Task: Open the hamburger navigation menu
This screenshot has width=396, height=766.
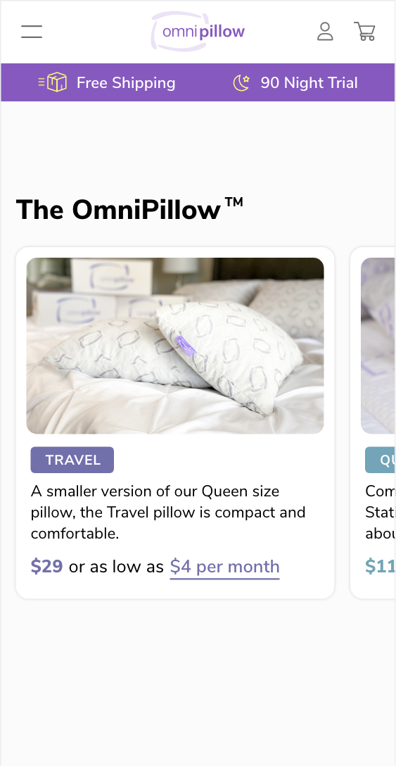Action: 32,32
